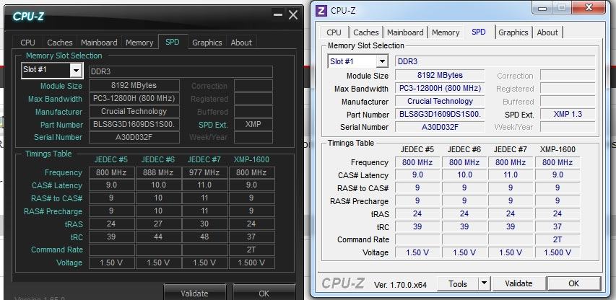The image size is (616, 300).
Task: Minimize the dark CPU-Z window
Action: [278, 15]
